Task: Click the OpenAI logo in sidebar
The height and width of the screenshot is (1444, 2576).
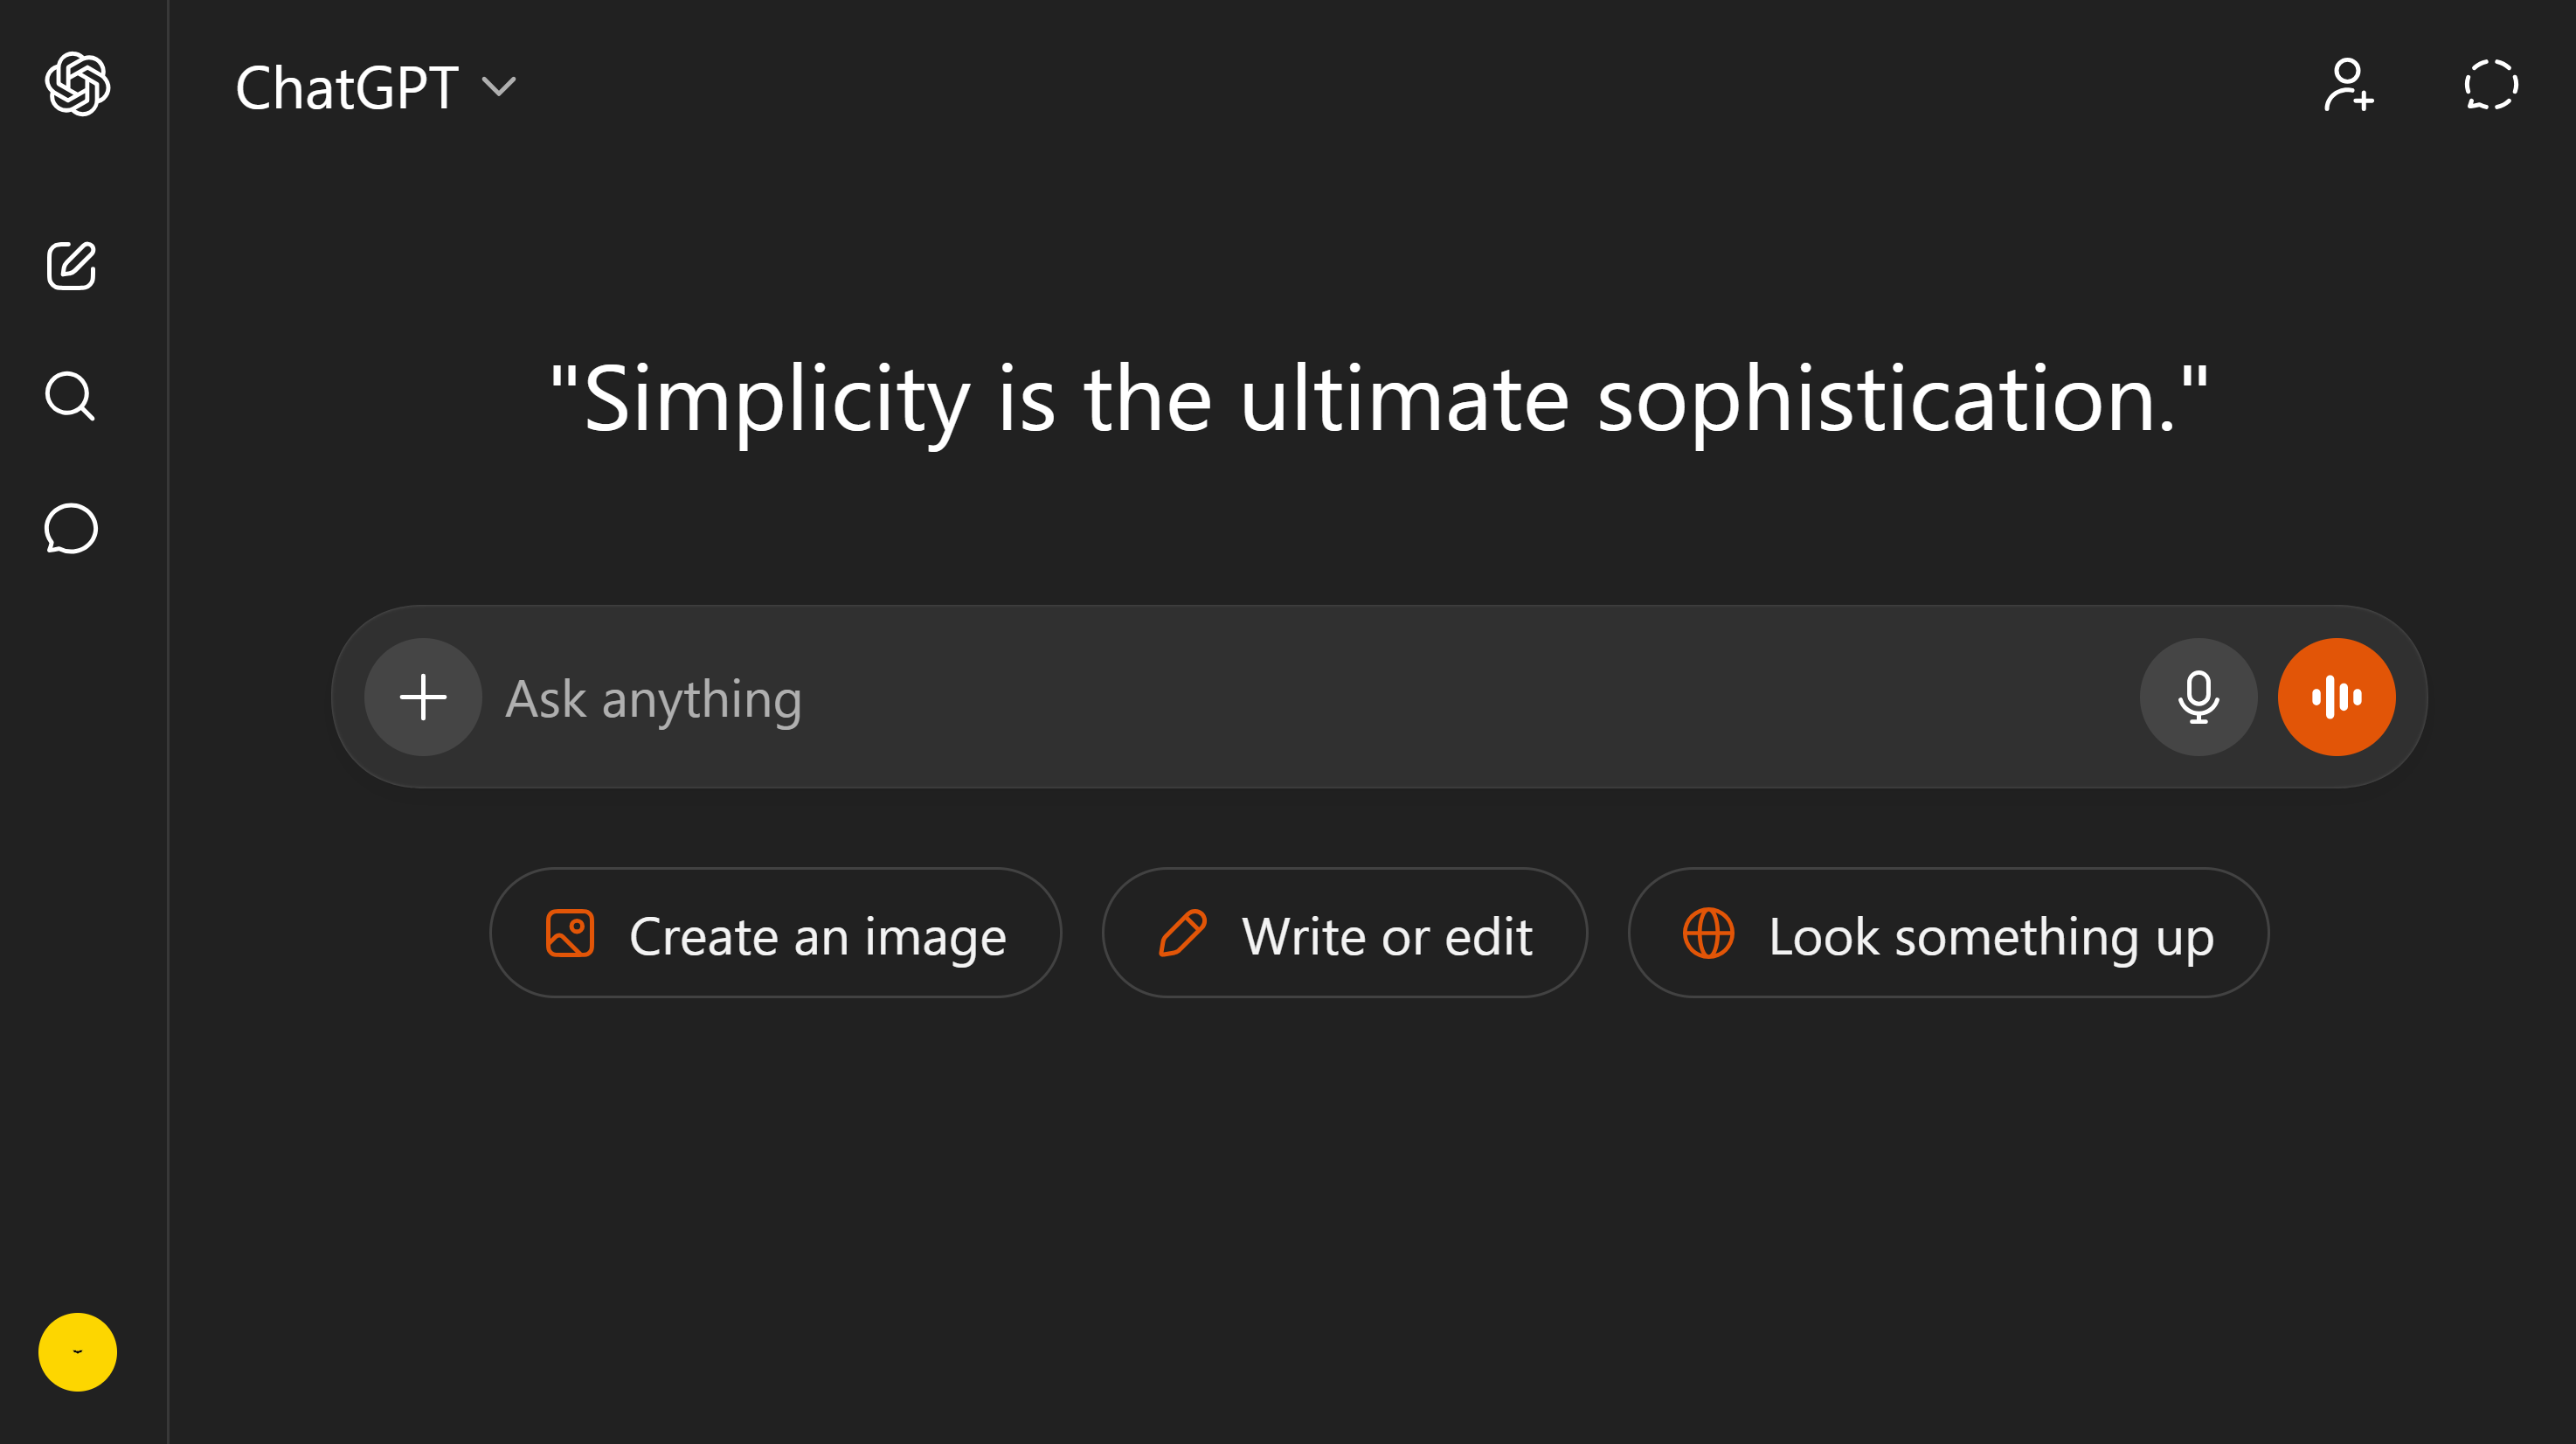Action: (77, 85)
